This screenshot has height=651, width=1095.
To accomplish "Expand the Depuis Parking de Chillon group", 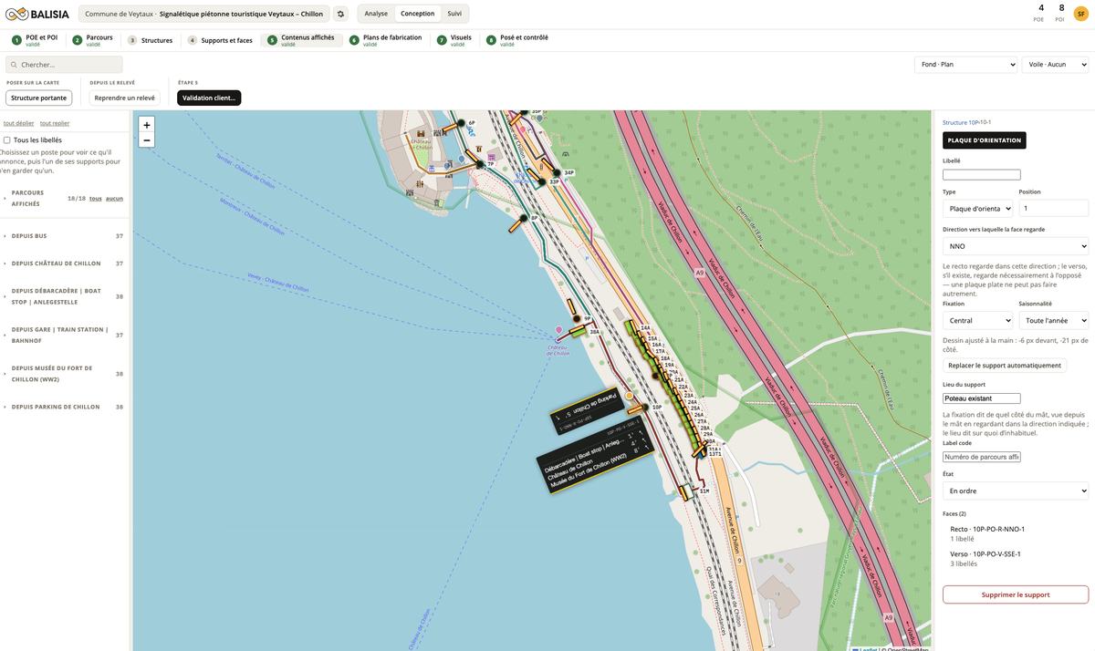I will click(x=63, y=407).
